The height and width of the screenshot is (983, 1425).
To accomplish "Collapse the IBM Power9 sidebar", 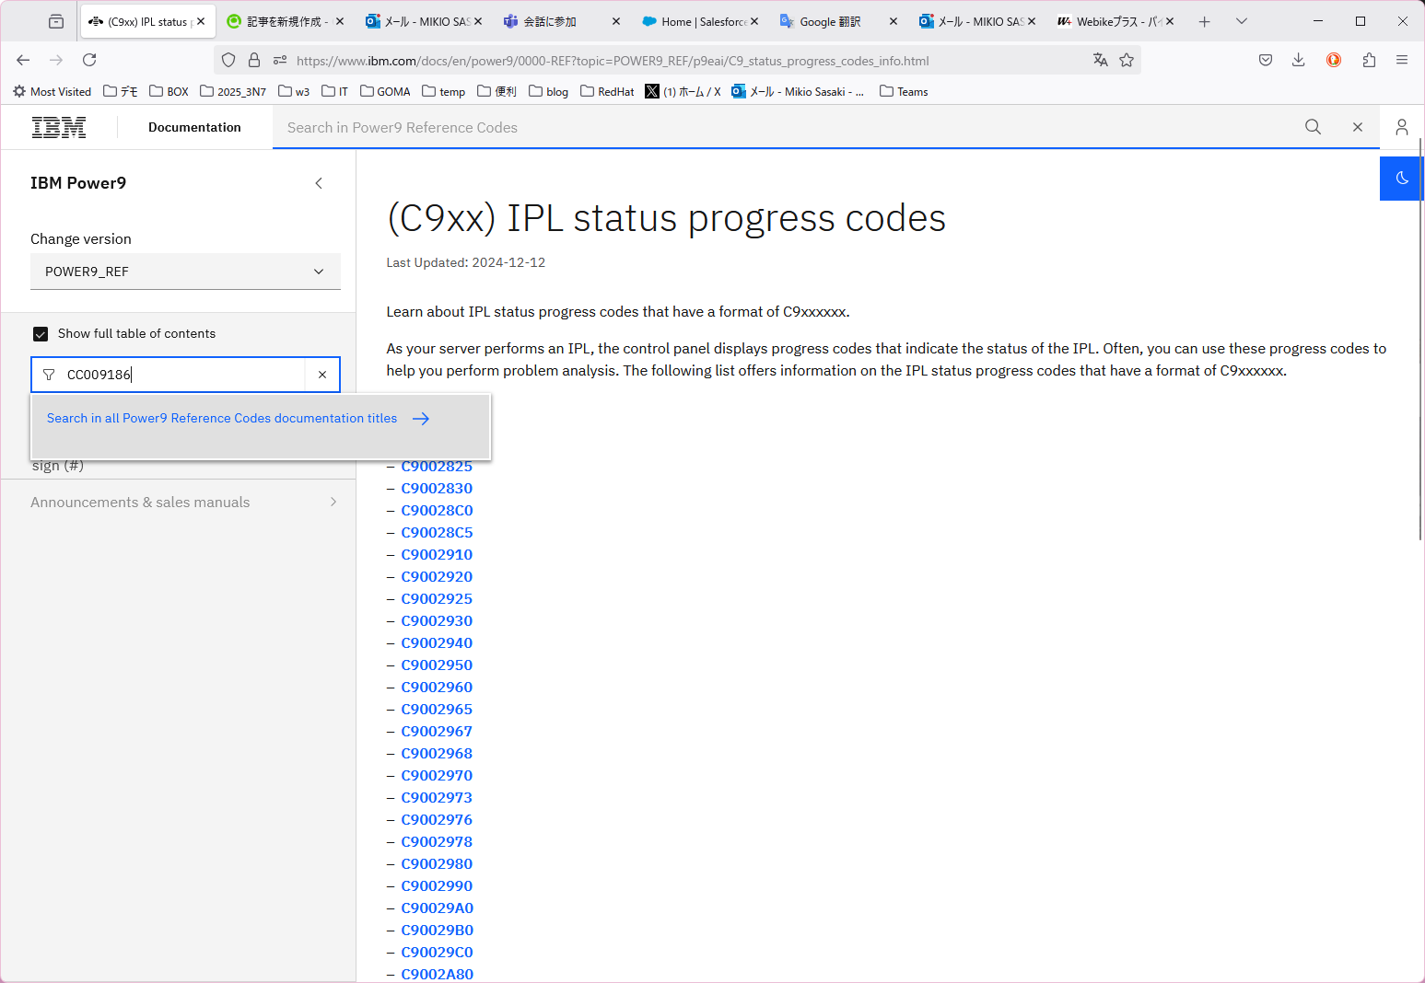I will [319, 183].
